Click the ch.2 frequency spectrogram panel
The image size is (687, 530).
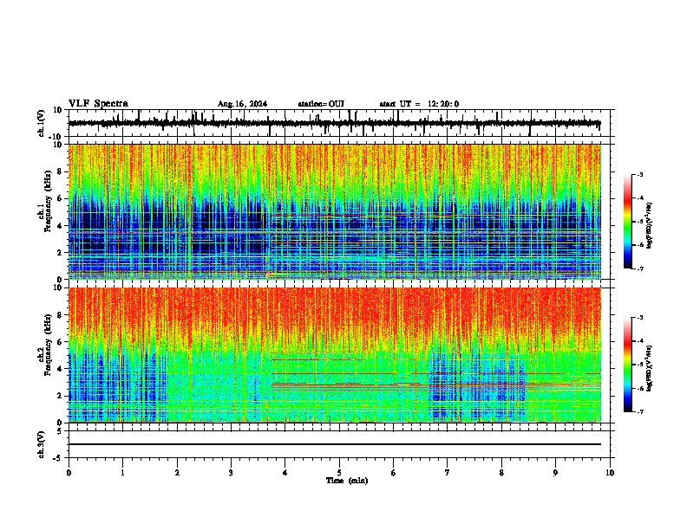click(x=339, y=355)
